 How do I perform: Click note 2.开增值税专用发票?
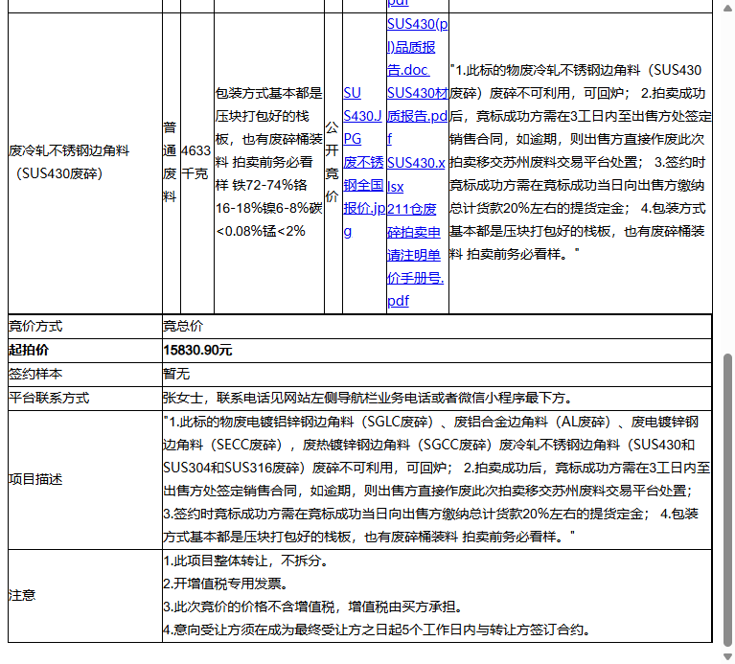click(x=225, y=584)
